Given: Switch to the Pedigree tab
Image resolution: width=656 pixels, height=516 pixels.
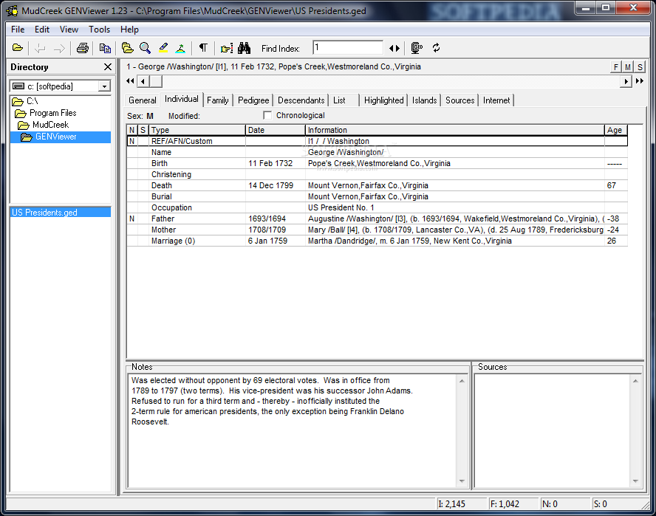Looking at the screenshot, I should point(253,100).
